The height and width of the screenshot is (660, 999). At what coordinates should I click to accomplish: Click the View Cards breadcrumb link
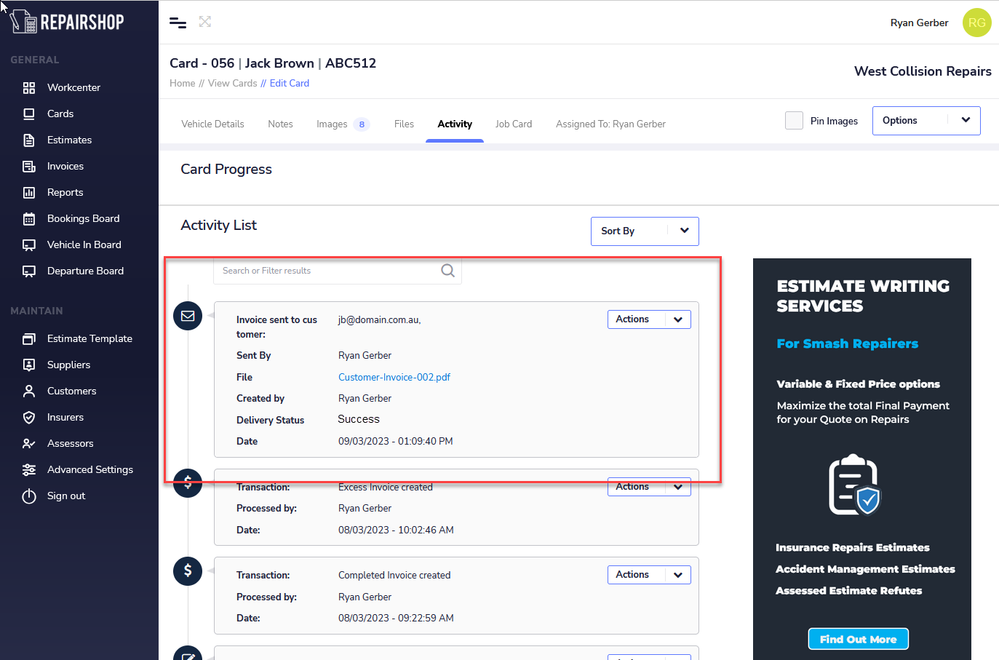[x=232, y=84]
